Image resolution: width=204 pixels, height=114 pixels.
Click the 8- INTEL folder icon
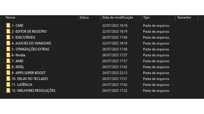[8, 67]
